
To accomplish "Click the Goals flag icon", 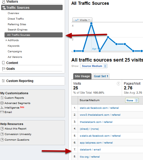I will [3, 69].
